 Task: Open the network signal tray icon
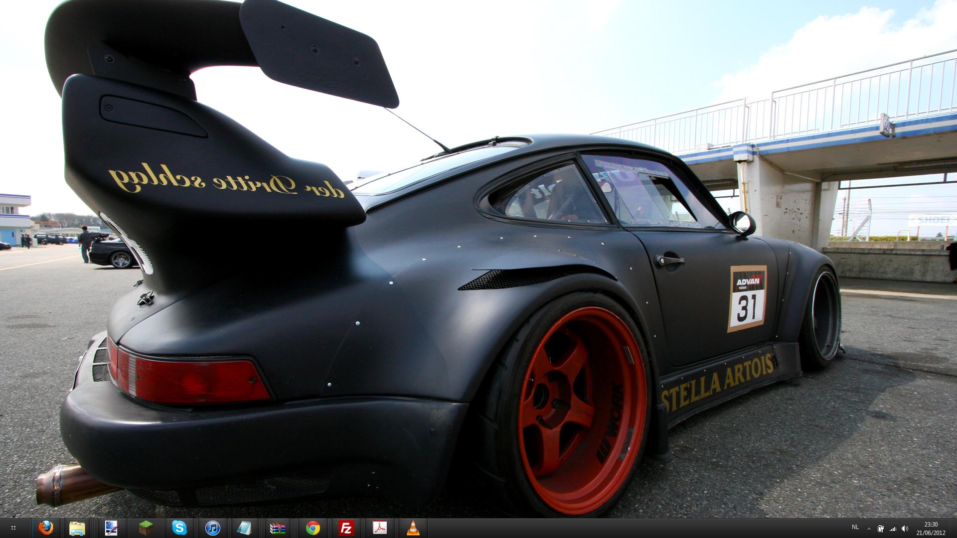[893, 529]
